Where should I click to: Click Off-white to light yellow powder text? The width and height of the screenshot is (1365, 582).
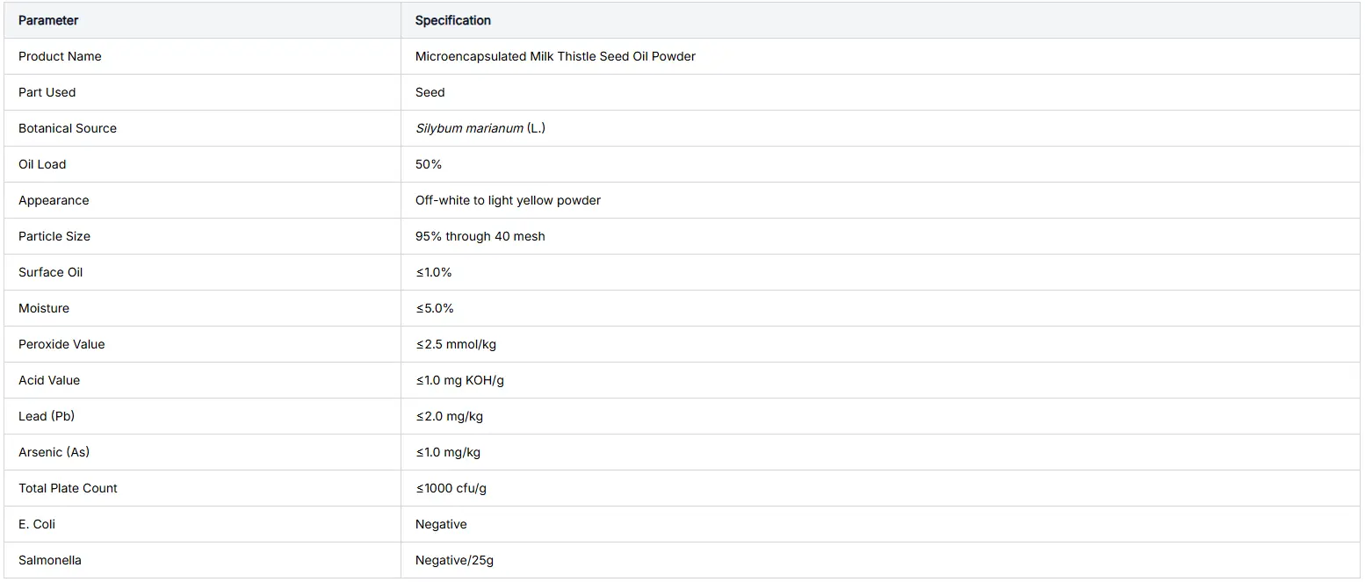click(508, 200)
